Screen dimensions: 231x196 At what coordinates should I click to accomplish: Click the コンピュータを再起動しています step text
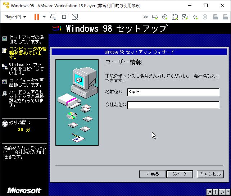[26, 82]
